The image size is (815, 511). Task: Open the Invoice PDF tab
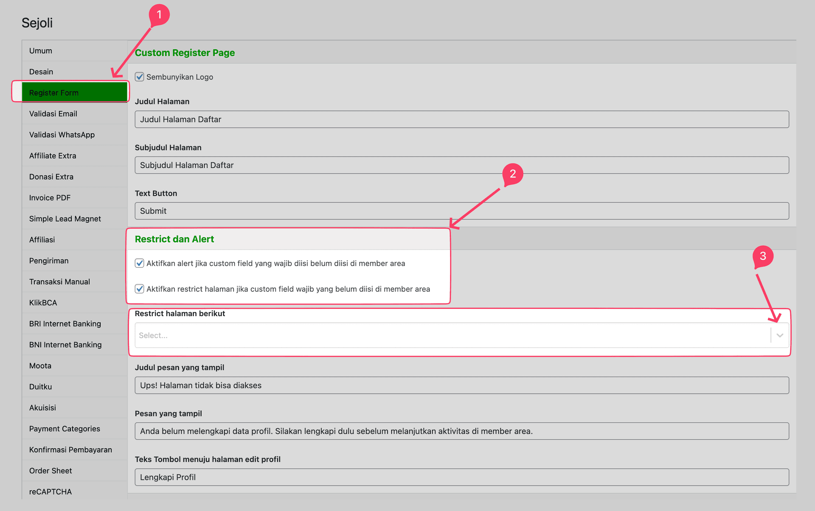click(74, 198)
